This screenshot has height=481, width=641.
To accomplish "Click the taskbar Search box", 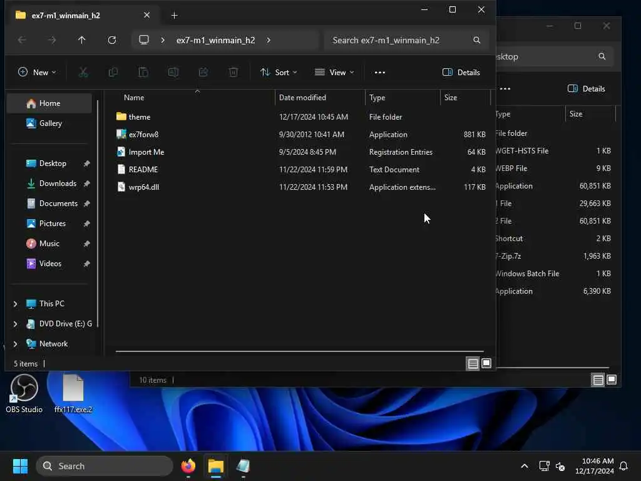I will (105, 466).
